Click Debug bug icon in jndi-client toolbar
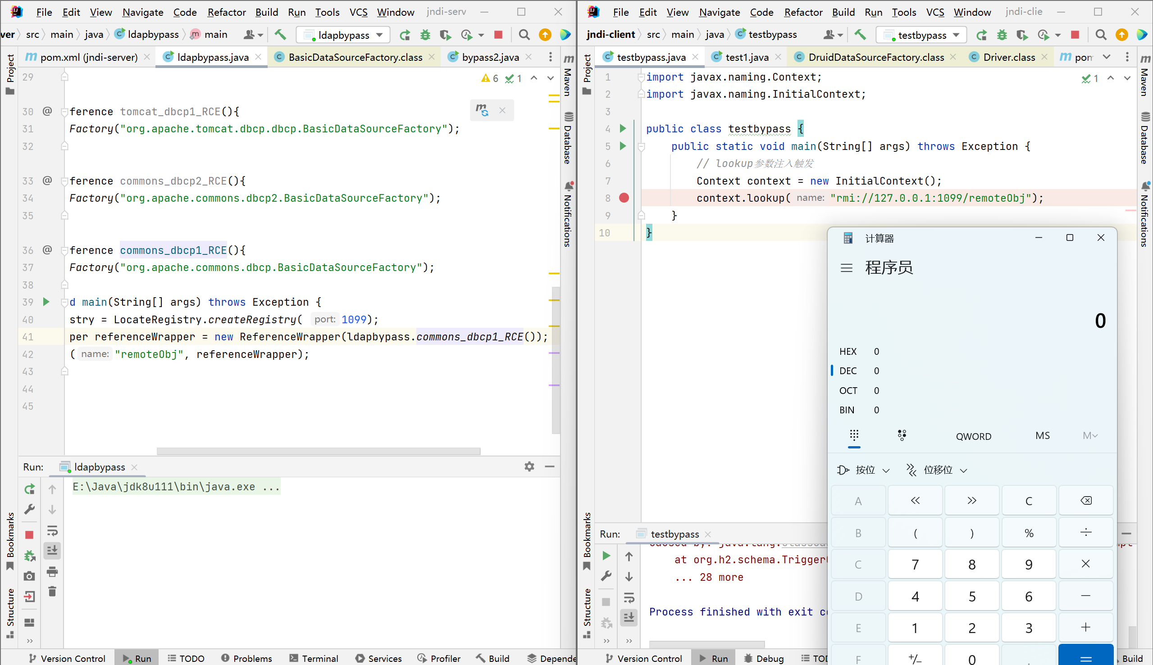This screenshot has height=665, width=1153. coord(1002,35)
